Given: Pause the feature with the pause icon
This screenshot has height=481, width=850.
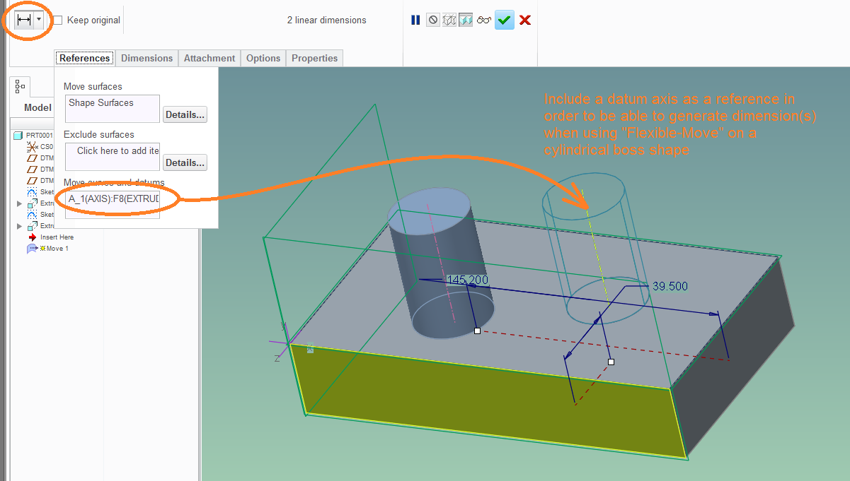Looking at the screenshot, I should [415, 20].
